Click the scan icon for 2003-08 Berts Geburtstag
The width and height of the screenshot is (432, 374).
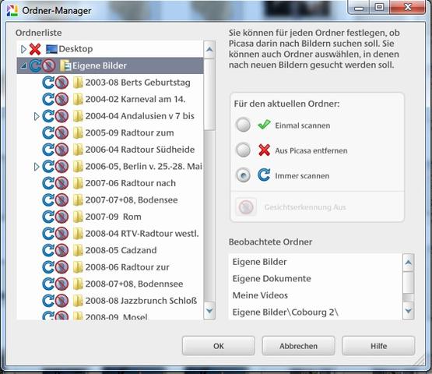pos(48,83)
